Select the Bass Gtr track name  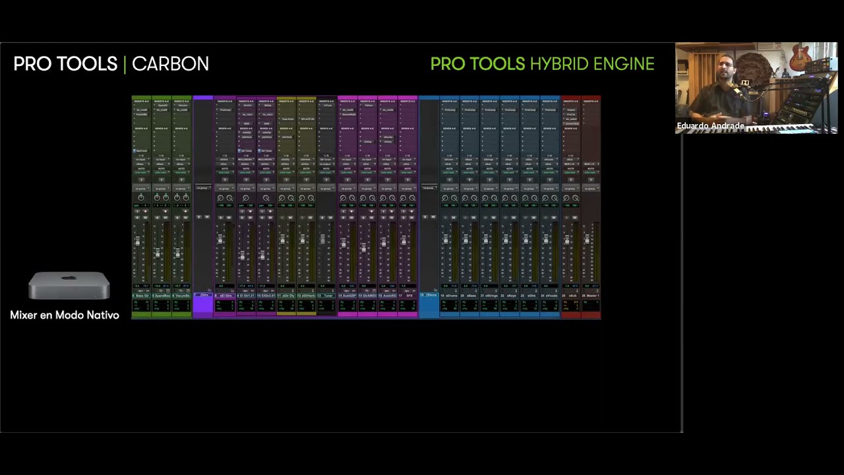point(142,296)
